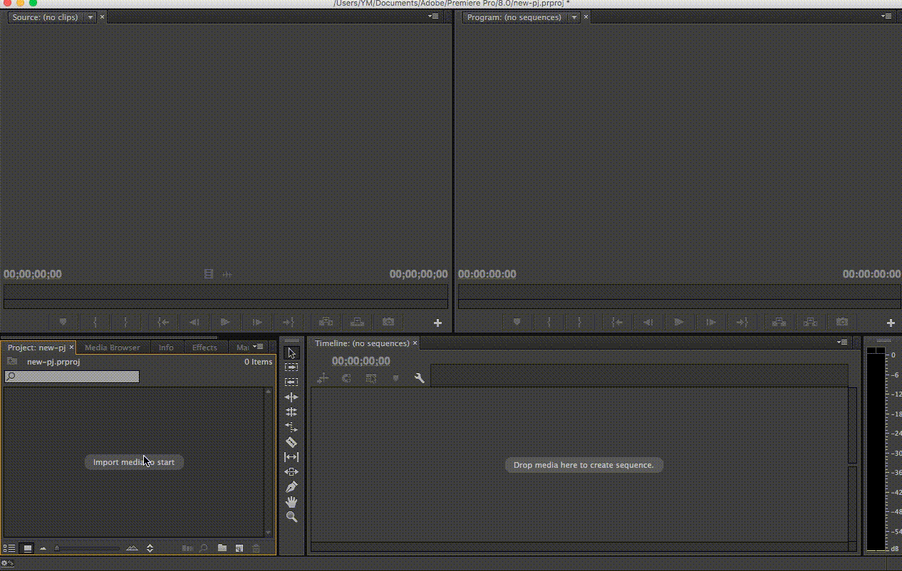The height and width of the screenshot is (571, 902).
Task: Click Mark In in Source monitor
Action: pyautogui.click(x=95, y=323)
